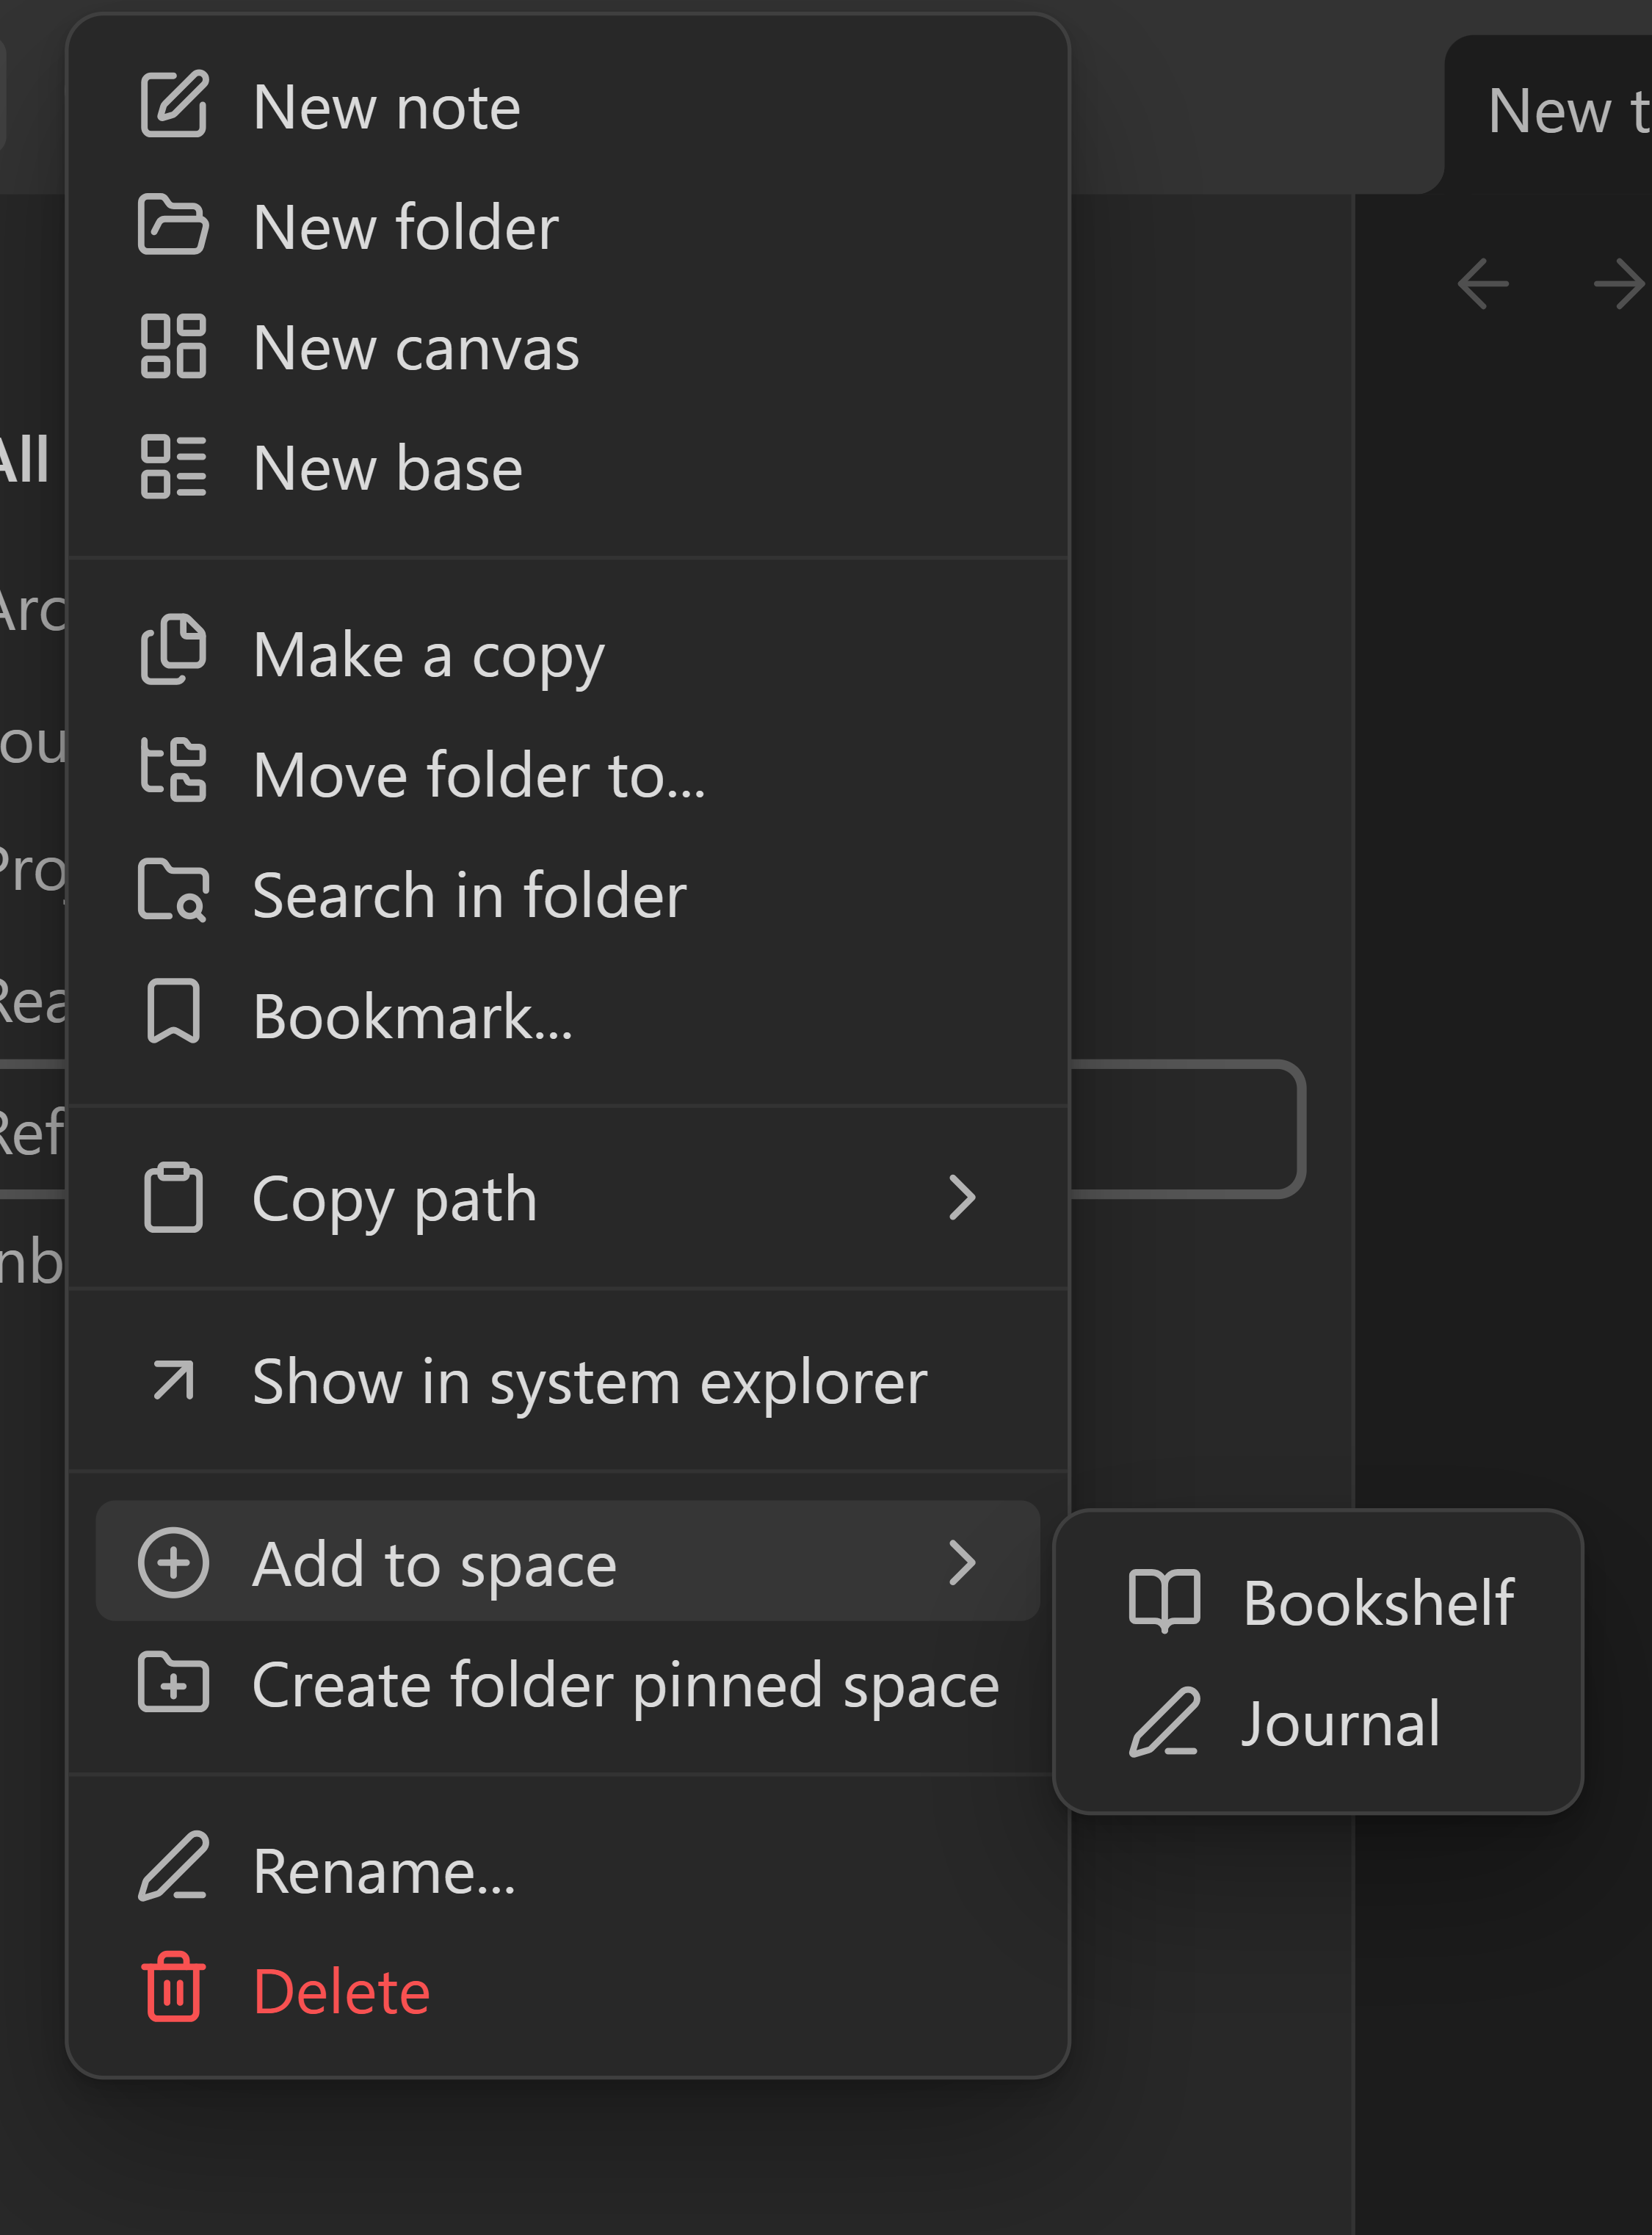Click the Add to space plus icon

[x=173, y=1563]
